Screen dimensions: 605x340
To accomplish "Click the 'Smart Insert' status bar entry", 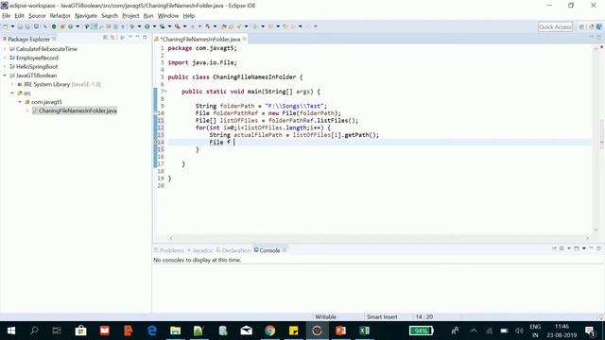I will 382,317.
